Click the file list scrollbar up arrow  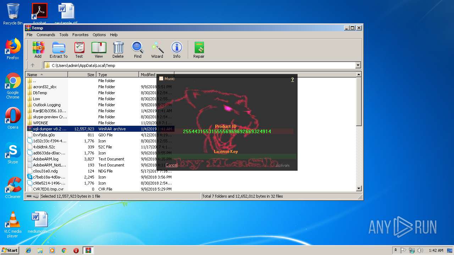click(359, 74)
